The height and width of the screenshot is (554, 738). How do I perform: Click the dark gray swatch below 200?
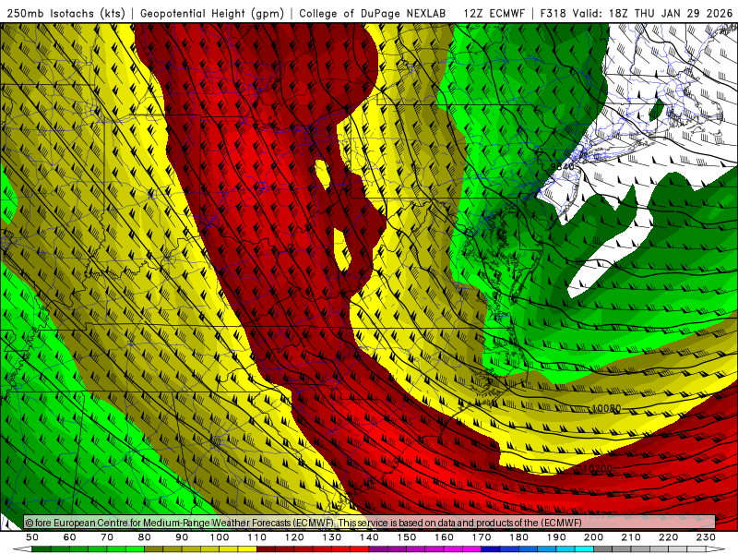point(603,549)
